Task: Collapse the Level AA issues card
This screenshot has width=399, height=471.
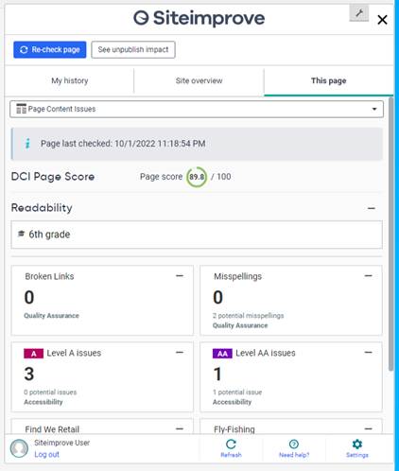Action: tap(368, 352)
